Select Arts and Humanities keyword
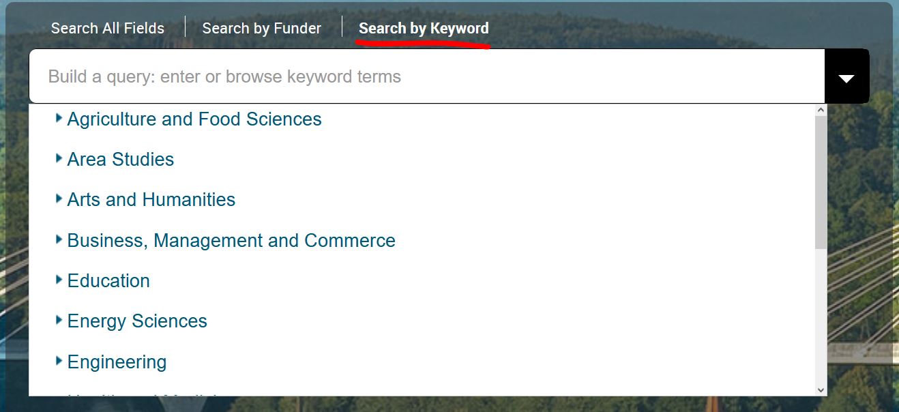The width and height of the screenshot is (899, 412). click(x=151, y=199)
